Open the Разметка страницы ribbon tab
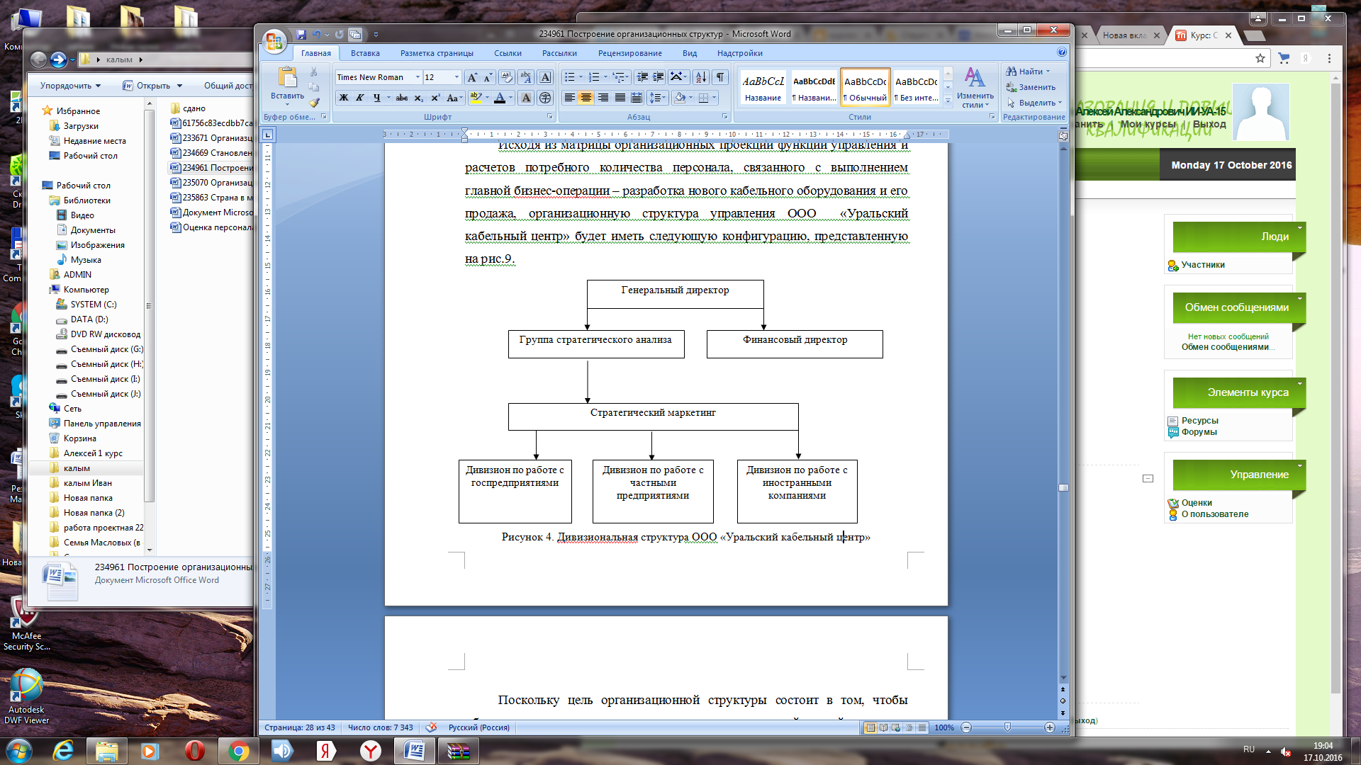Screen dimensions: 1361x765 click(x=437, y=53)
